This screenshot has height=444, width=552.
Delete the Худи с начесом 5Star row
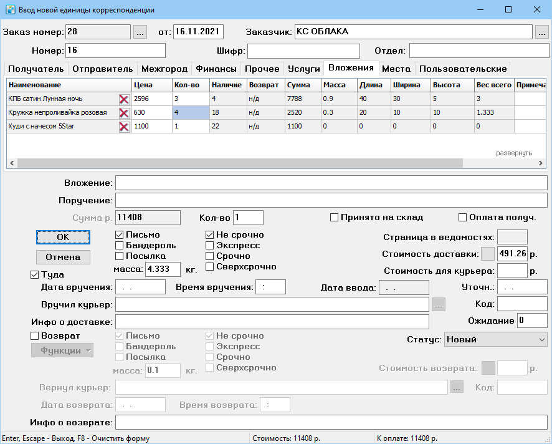click(x=124, y=127)
